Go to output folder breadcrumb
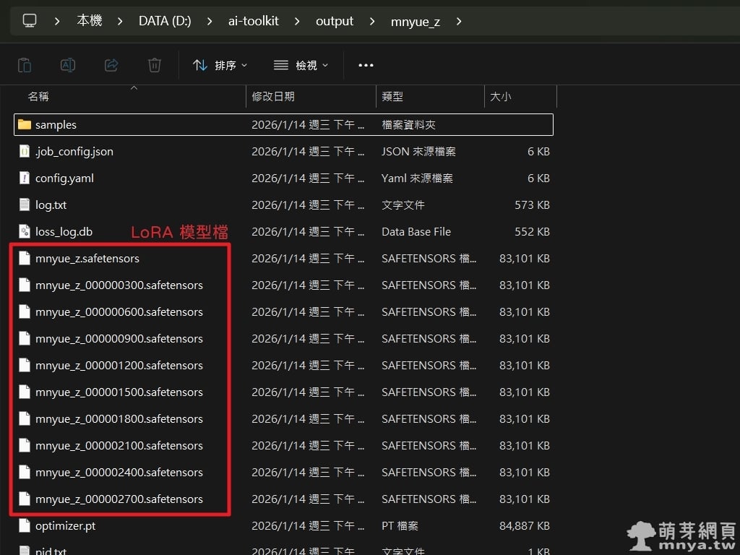Image resolution: width=740 pixels, height=555 pixels. pyautogui.click(x=335, y=21)
